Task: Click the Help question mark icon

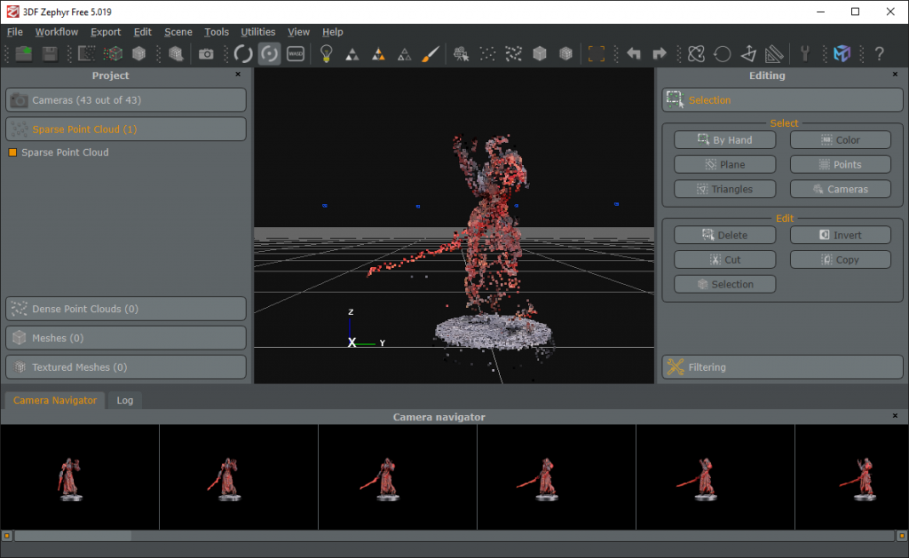Action: pos(879,53)
